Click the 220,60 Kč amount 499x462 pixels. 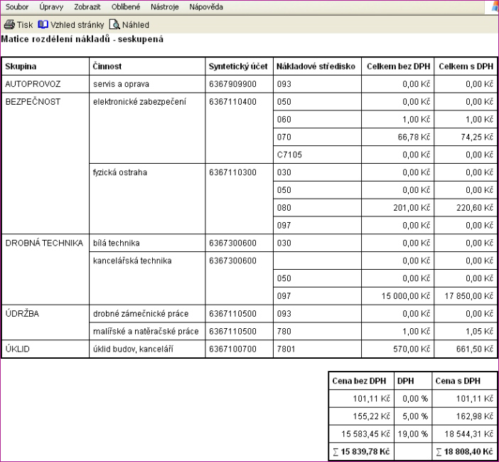[475, 208]
